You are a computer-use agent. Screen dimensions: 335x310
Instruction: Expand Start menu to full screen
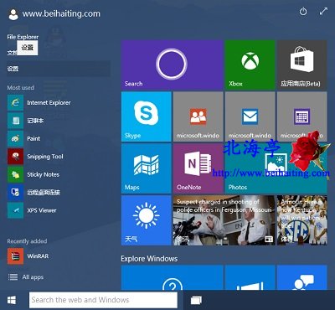coord(323,12)
